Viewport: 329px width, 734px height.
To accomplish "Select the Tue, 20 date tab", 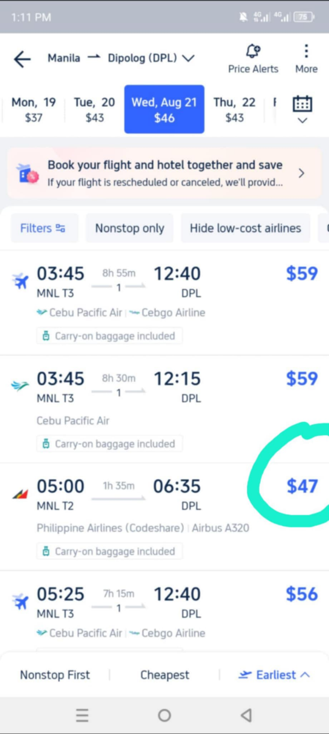I will click(x=94, y=109).
